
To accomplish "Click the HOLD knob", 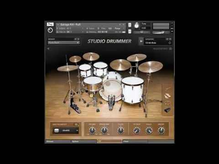I will tap(149, 130).
